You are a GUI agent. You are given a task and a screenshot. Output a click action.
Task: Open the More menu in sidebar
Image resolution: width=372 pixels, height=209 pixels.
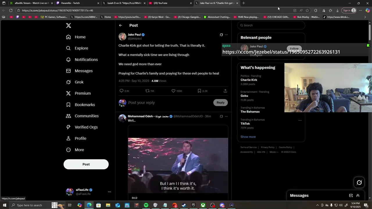75,150
